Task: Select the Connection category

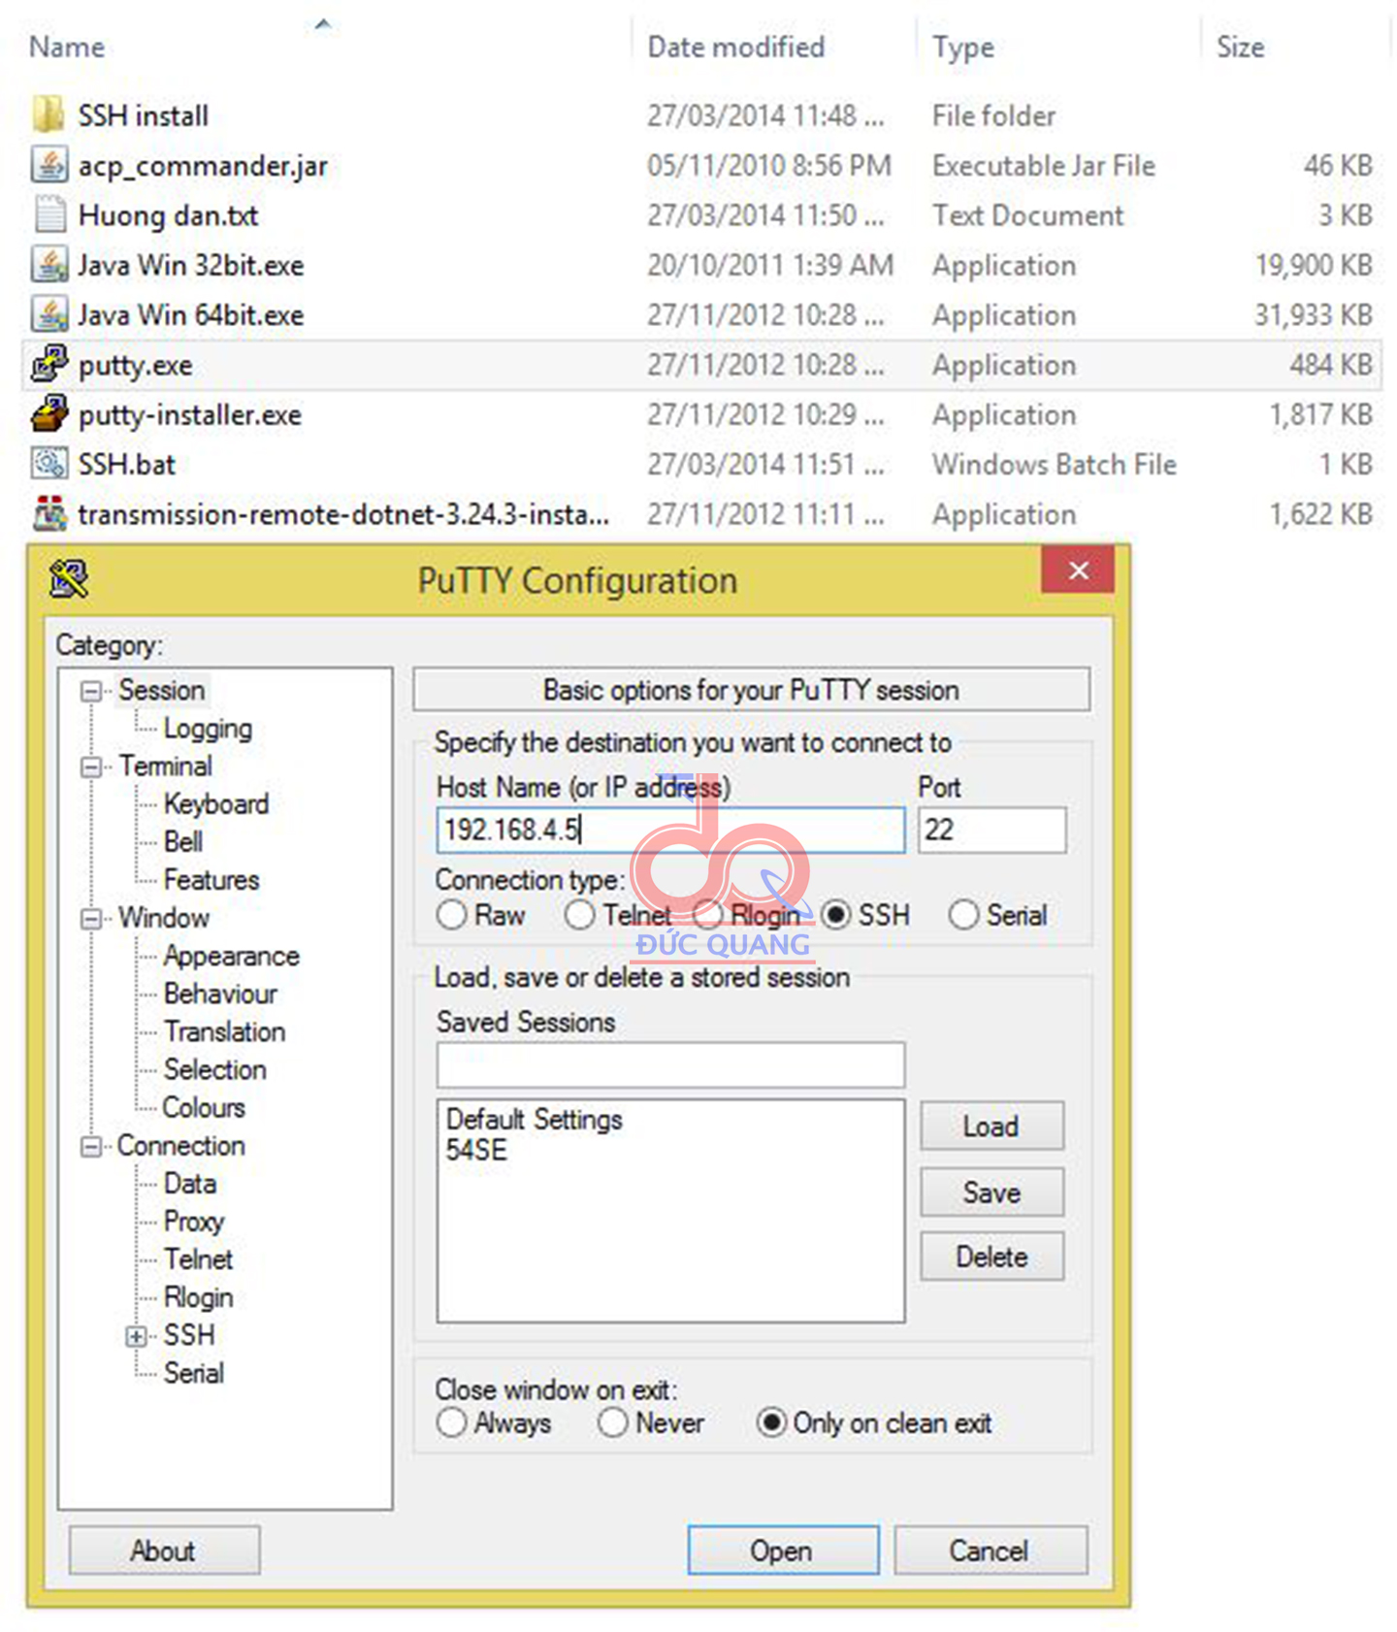Action: (x=180, y=1145)
